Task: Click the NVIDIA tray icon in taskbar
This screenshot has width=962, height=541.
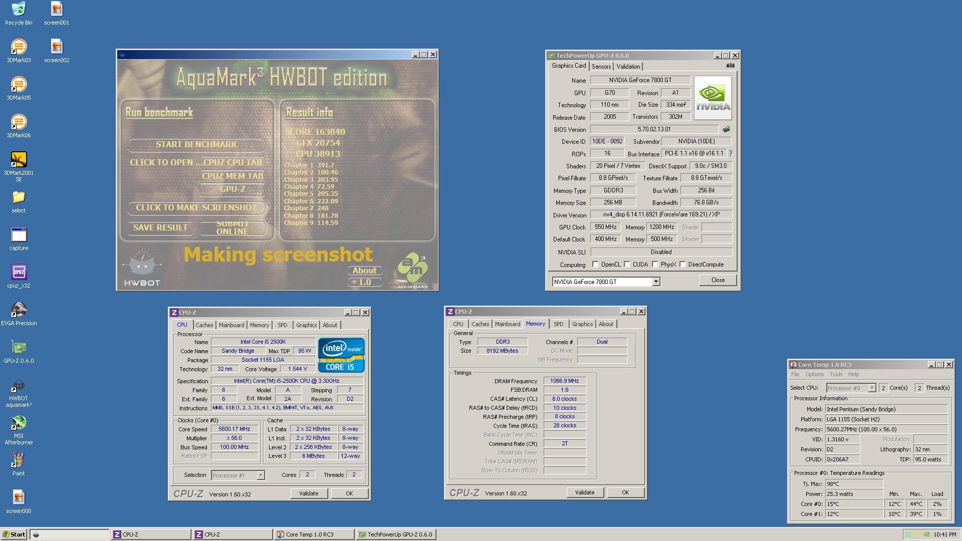Action: tap(926, 534)
